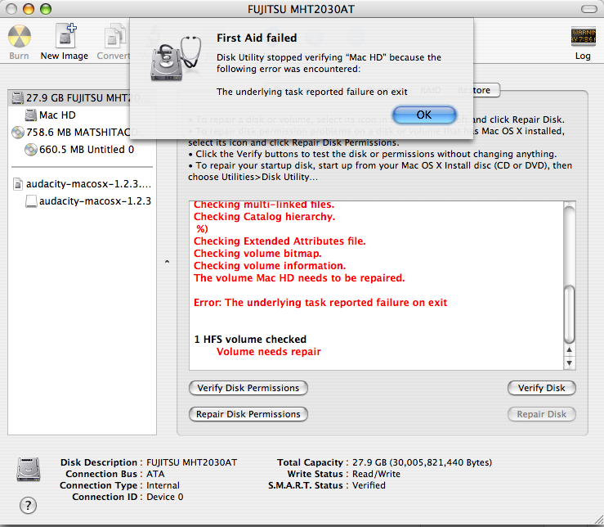604x527 pixels.
Task: Click OK in First Aid failed dialog
Action: point(424,115)
